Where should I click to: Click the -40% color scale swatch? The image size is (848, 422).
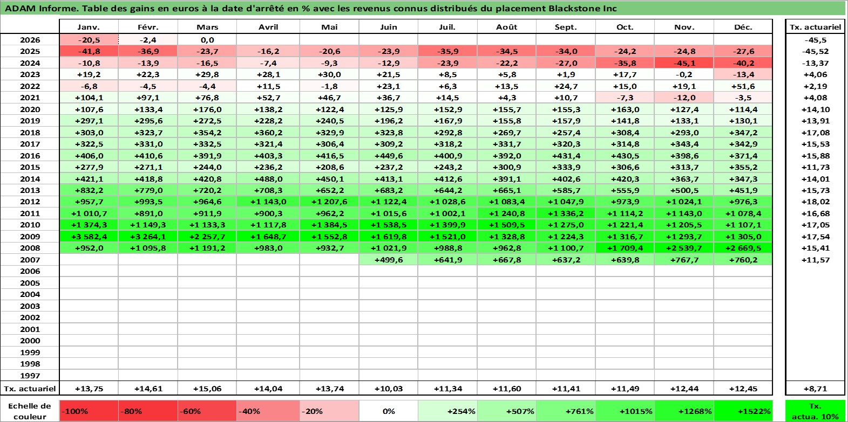268,411
